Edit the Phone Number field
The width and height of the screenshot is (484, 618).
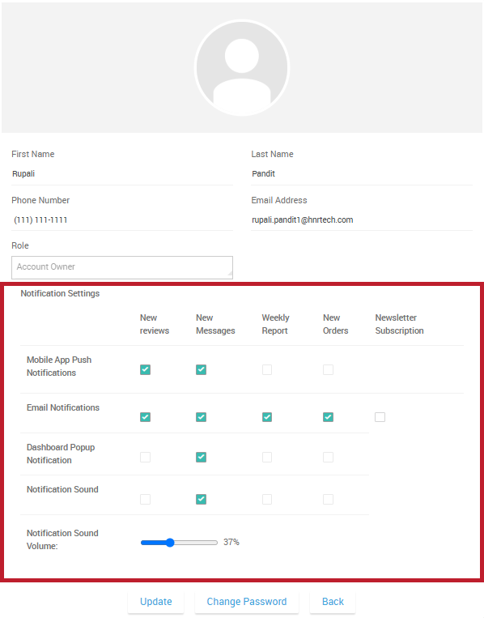pyautogui.click(x=122, y=220)
